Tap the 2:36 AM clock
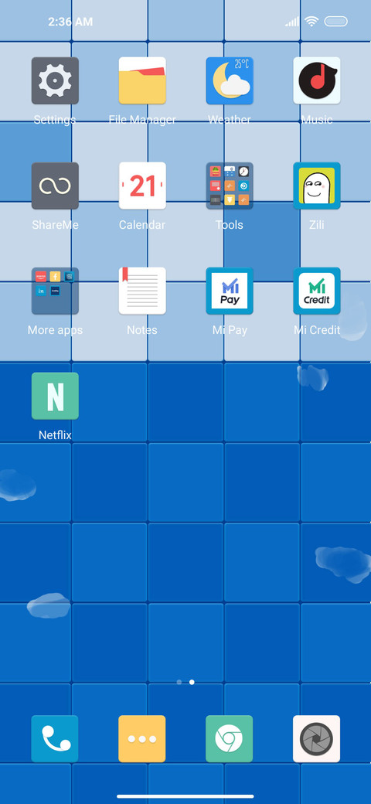The image size is (371, 804). (70, 22)
